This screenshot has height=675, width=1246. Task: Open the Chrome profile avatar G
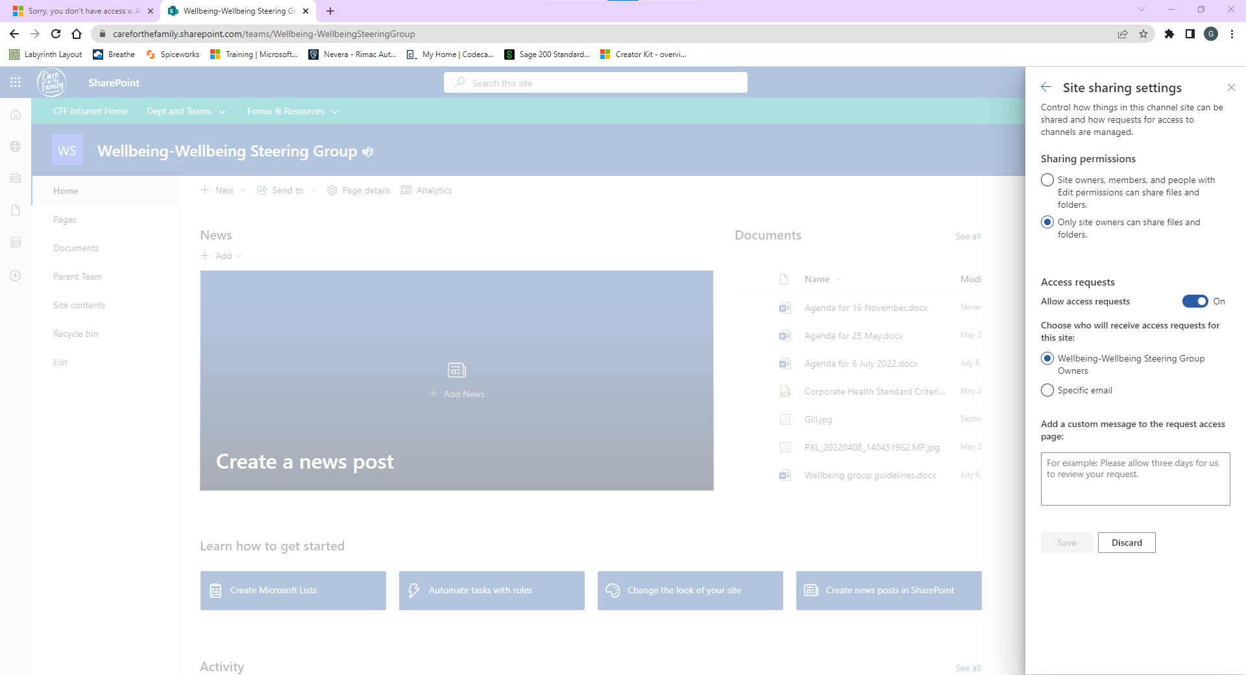(x=1211, y=34)
